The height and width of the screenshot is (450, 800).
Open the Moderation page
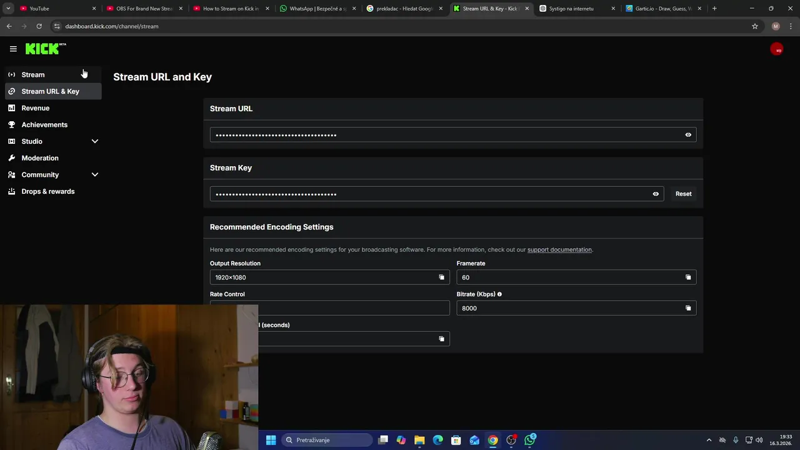[53, 158]
